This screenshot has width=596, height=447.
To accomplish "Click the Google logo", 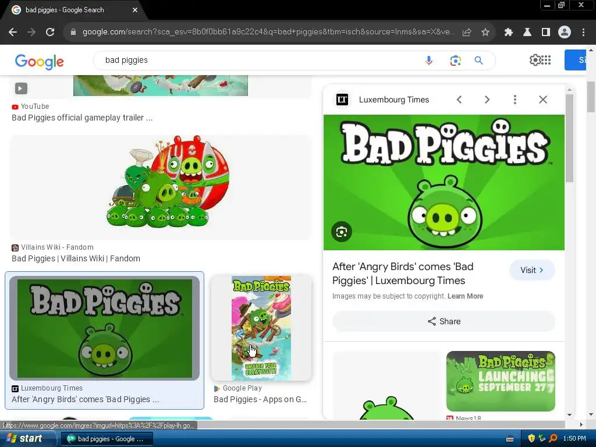I will pyautogui.click(x=40, y=62).
